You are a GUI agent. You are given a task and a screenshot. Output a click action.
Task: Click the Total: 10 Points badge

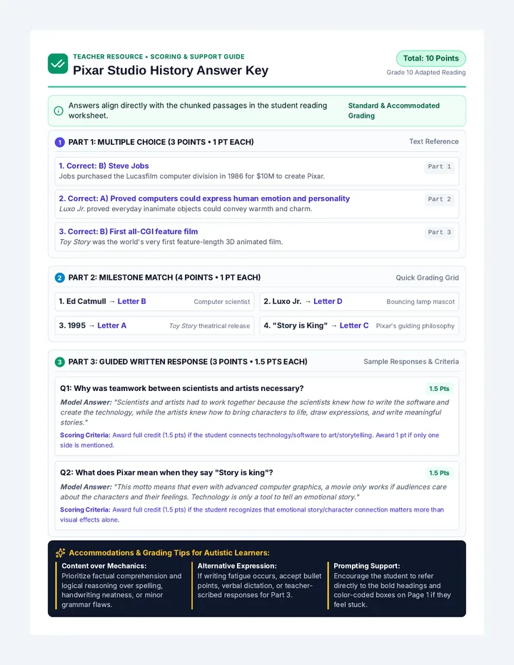pyautogui.click(x=430, y=59)
